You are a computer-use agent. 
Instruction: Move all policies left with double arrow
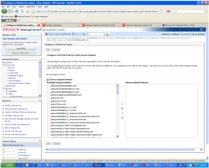point(122,118)
